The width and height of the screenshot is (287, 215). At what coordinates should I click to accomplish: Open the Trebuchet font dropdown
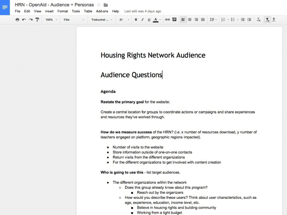coord(101,20)
